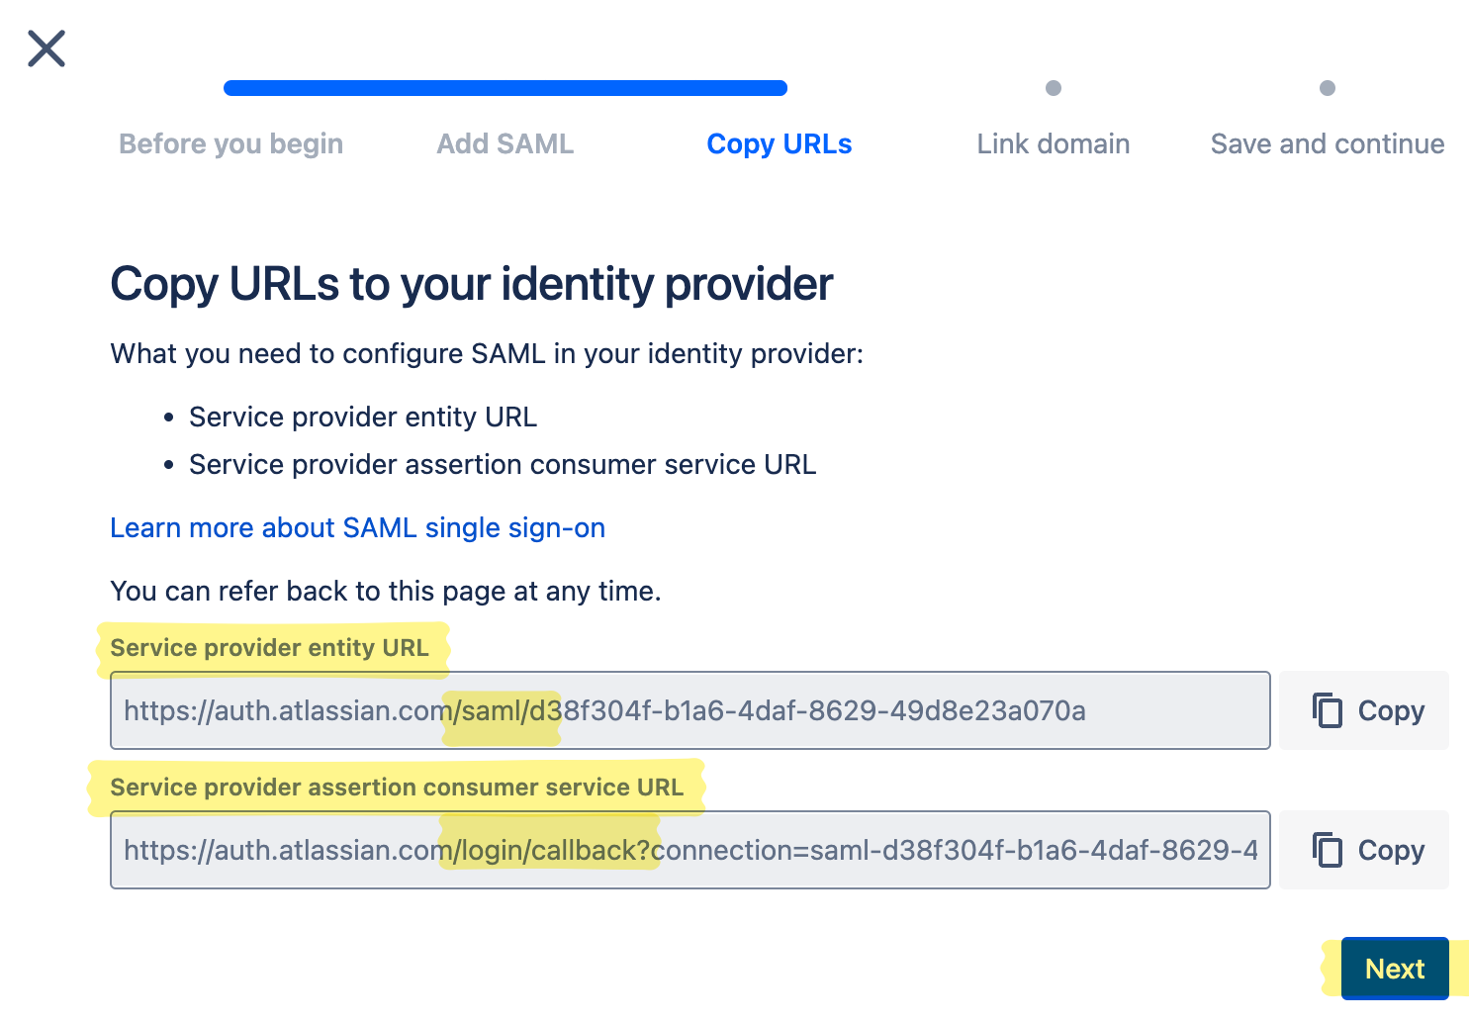Select the Add SAML step label

505,143
